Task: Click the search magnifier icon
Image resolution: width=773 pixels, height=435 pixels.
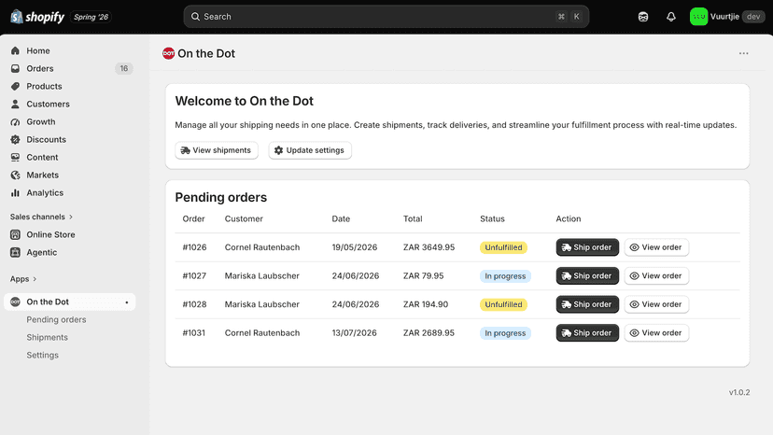Action: (x=196, y=17)
